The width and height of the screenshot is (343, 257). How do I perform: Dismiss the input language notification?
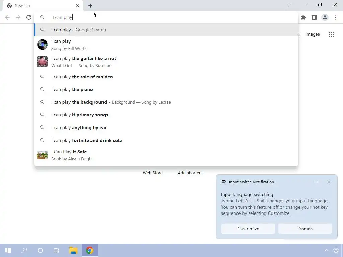coord(305,228)
